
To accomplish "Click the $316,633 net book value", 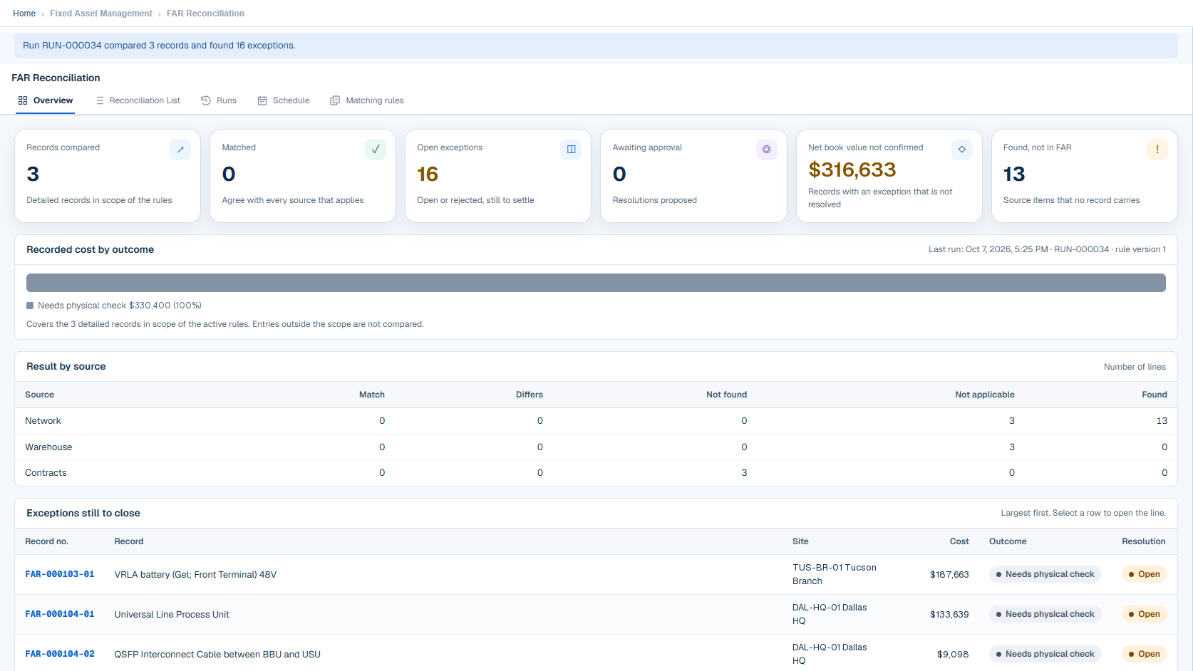I will coord(852,170).
